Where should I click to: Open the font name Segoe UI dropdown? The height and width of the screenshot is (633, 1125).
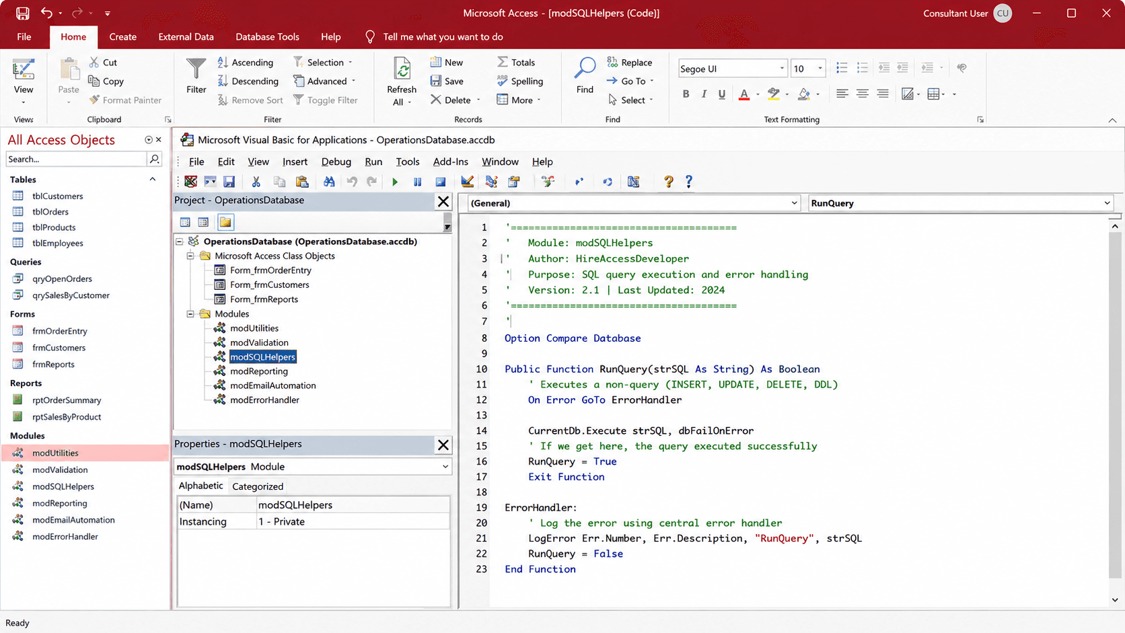pos(782,69)
